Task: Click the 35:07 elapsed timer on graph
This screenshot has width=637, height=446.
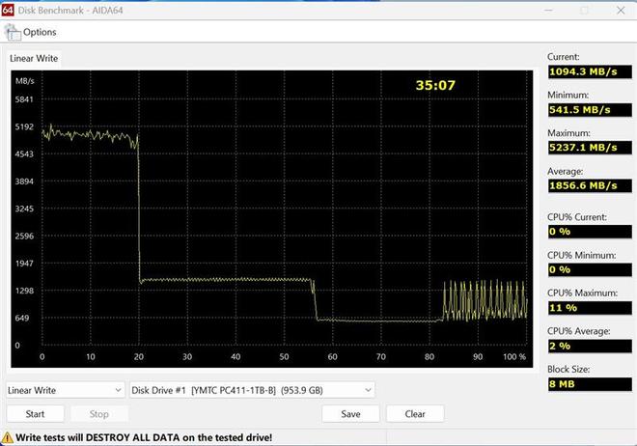Action: [435, 86]
